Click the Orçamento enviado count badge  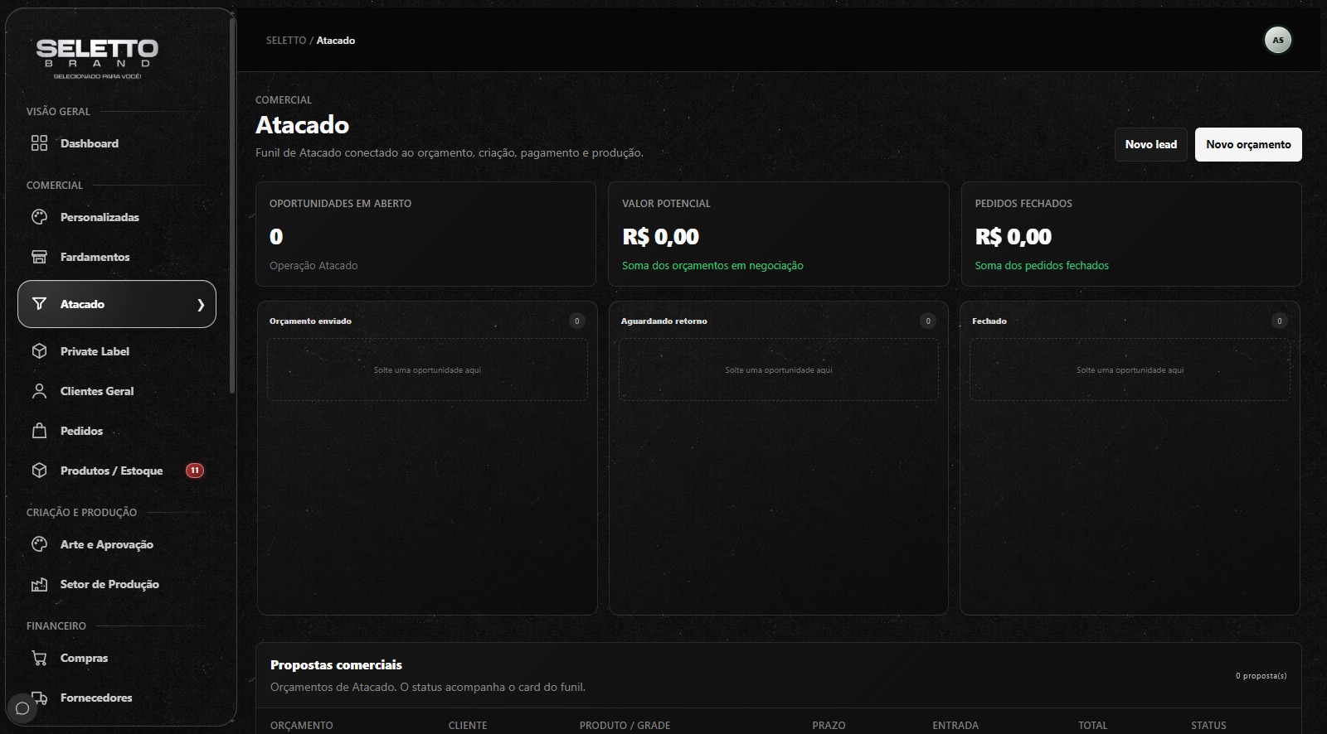point(577,321)
